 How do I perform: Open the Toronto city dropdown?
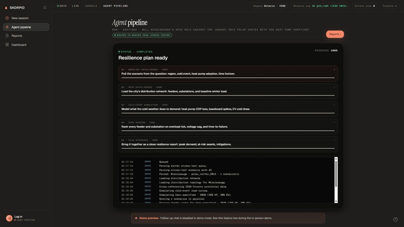(389, 6)
